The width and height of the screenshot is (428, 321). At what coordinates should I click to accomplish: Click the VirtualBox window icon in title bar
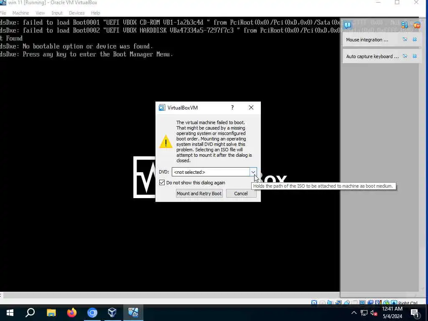point(3,3)
